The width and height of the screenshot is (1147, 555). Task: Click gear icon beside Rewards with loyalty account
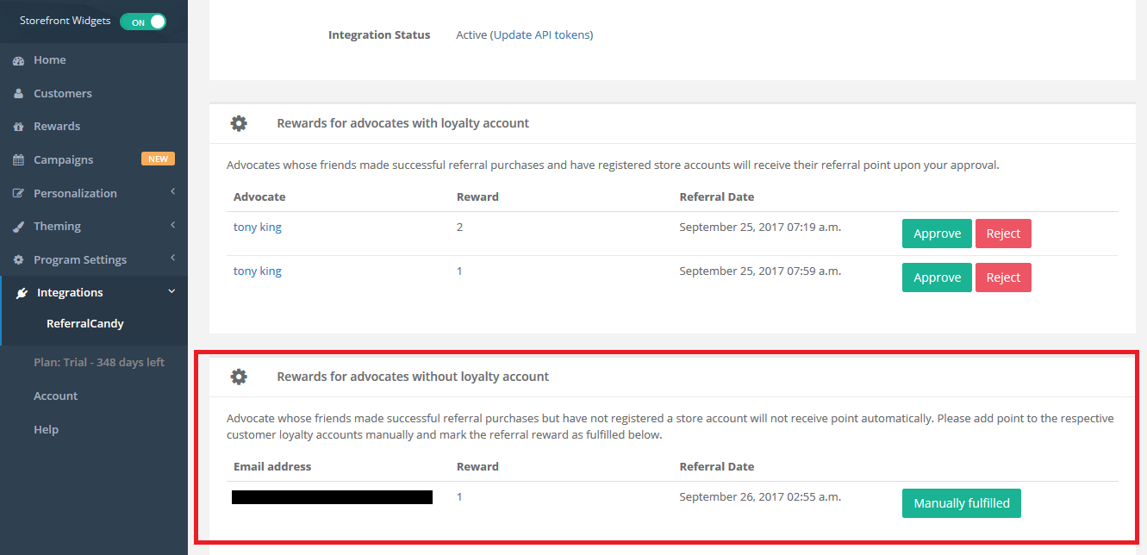tap(239, 123)
